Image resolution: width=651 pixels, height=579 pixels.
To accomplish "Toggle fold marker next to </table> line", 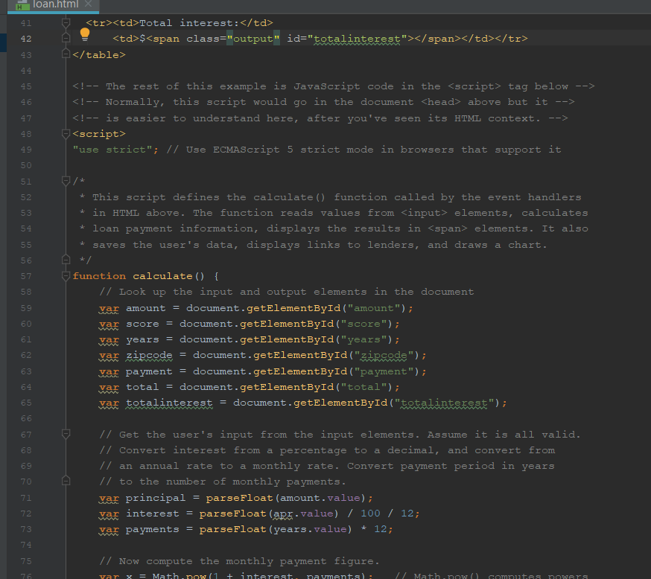I will tap(66, 54).
